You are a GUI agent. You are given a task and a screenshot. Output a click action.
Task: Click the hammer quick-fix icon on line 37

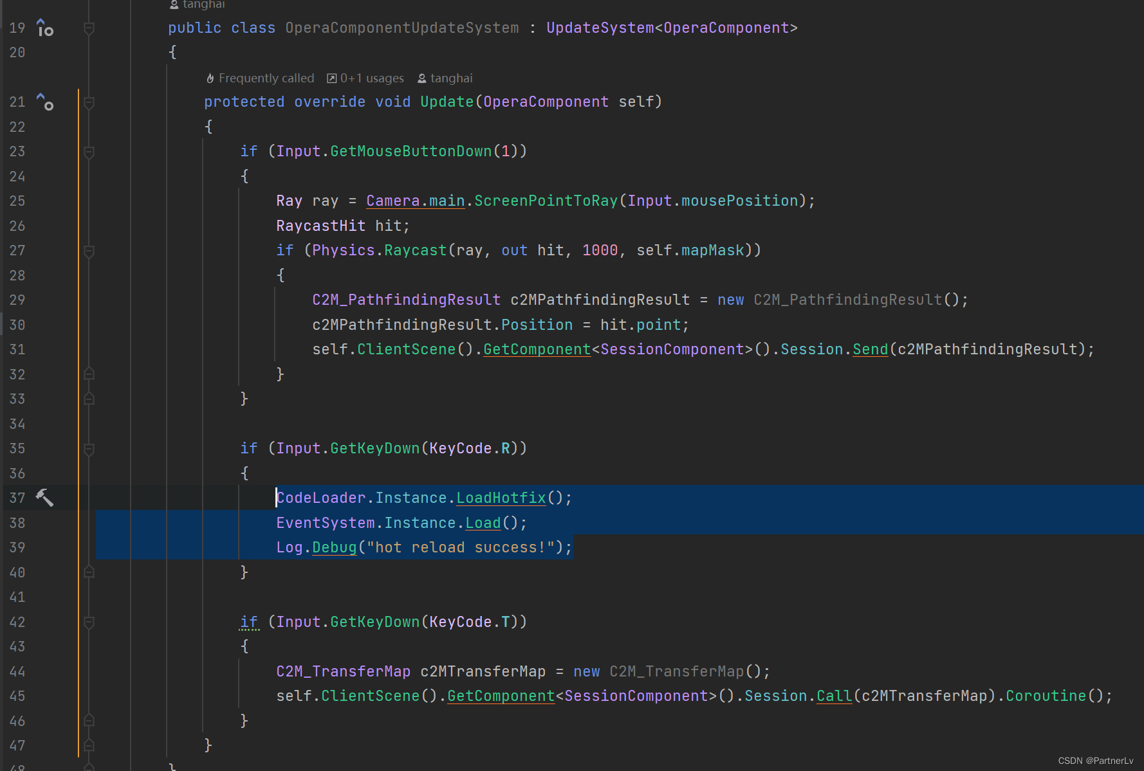pos(44,497)
